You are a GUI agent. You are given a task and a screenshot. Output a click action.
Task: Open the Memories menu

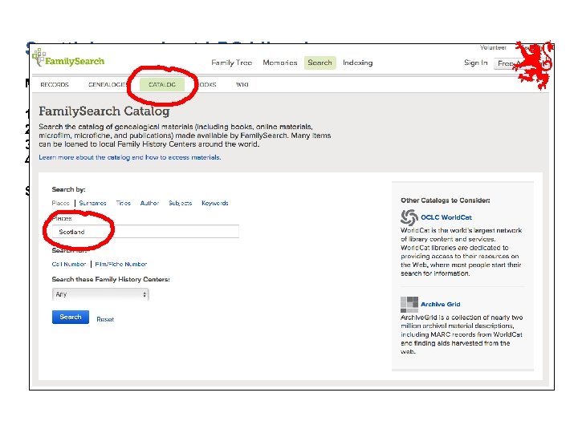(280, 63)
